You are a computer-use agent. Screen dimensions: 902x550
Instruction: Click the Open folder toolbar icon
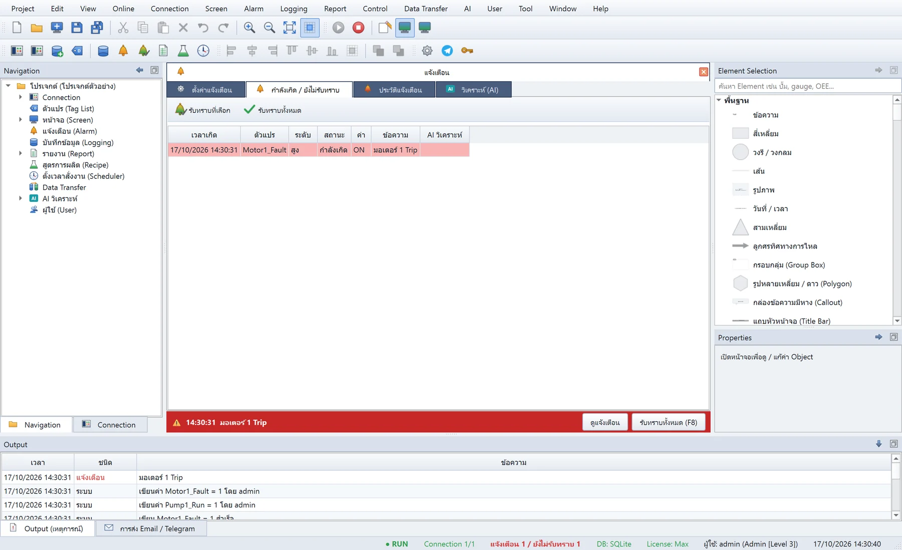[37, 28]
